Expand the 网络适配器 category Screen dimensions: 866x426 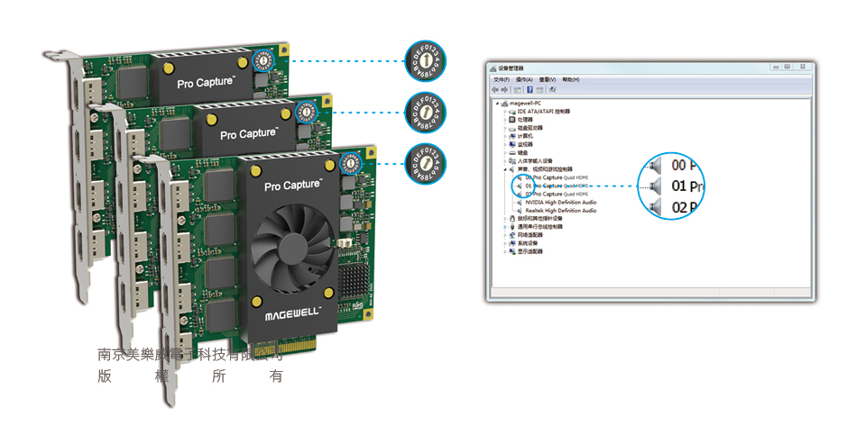(x=505, y=235)
